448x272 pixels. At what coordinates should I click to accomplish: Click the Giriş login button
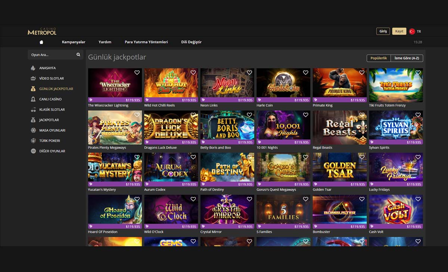click(383, 31)
